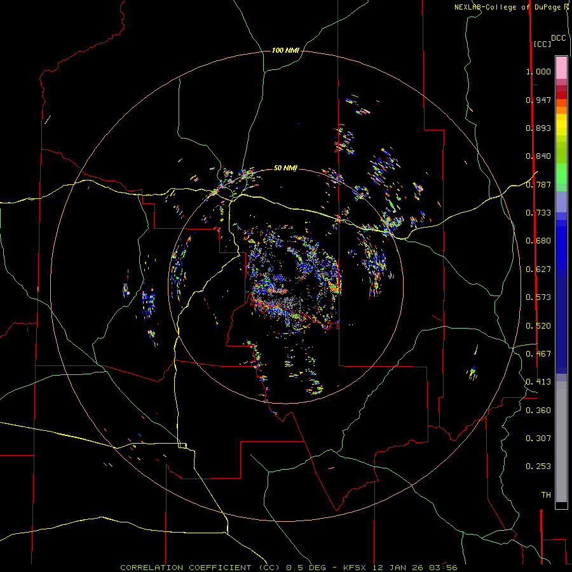Viewport: 572px width, 572px height.
Task: Pick the yellow segment of the color bar
Action: pos(561,125)
